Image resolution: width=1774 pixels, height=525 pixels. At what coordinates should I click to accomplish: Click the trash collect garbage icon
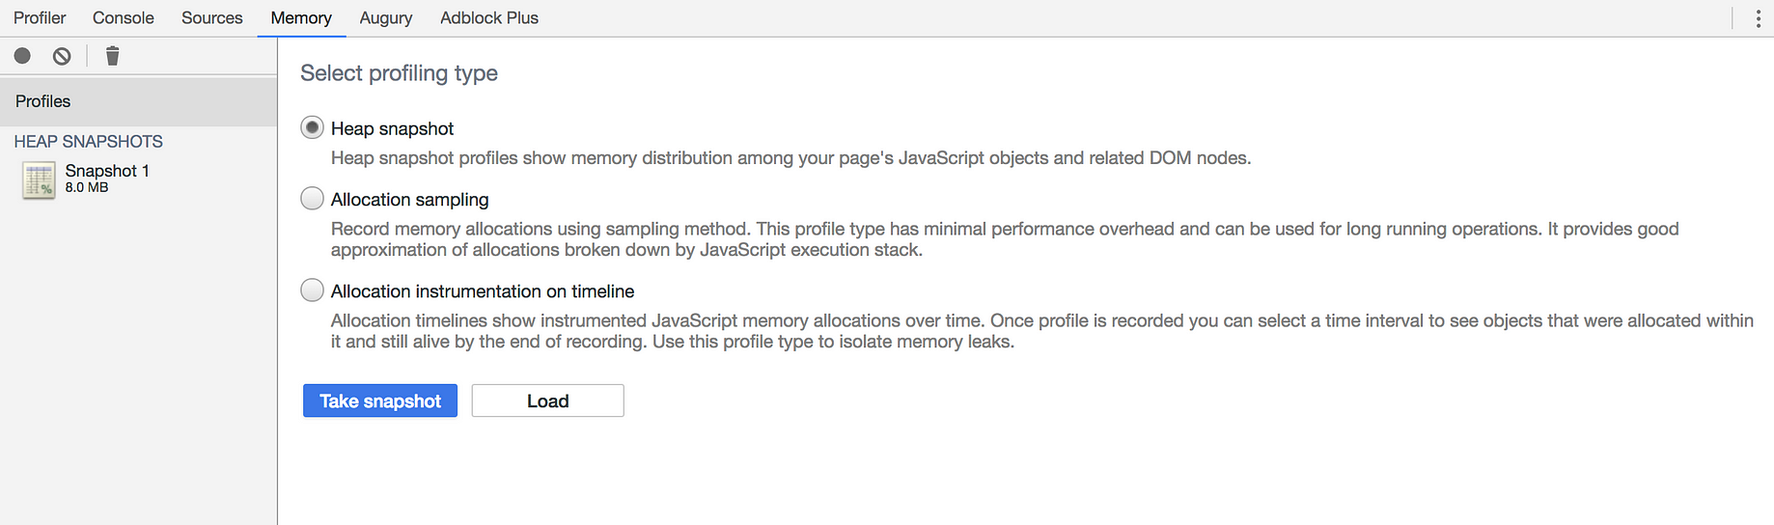112,56
